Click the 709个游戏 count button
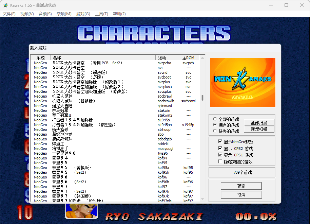 tap(242, 172)
